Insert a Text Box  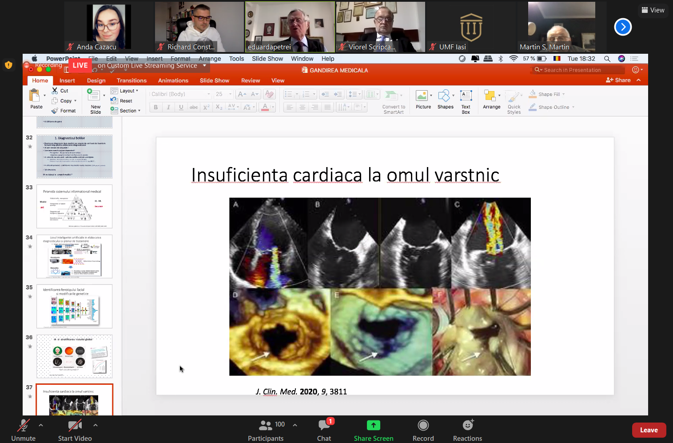pos(466,96)
